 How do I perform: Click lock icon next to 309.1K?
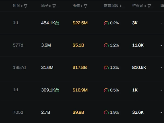point(57,90)
